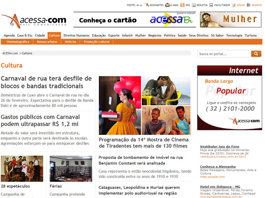The height and width of the screenshot is (198, 265).
Task: Open the Boletim newsletter icon
Action: point(194,5)
